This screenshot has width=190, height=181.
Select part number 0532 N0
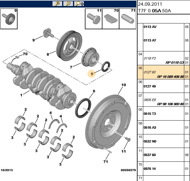[x=150, y=141]
